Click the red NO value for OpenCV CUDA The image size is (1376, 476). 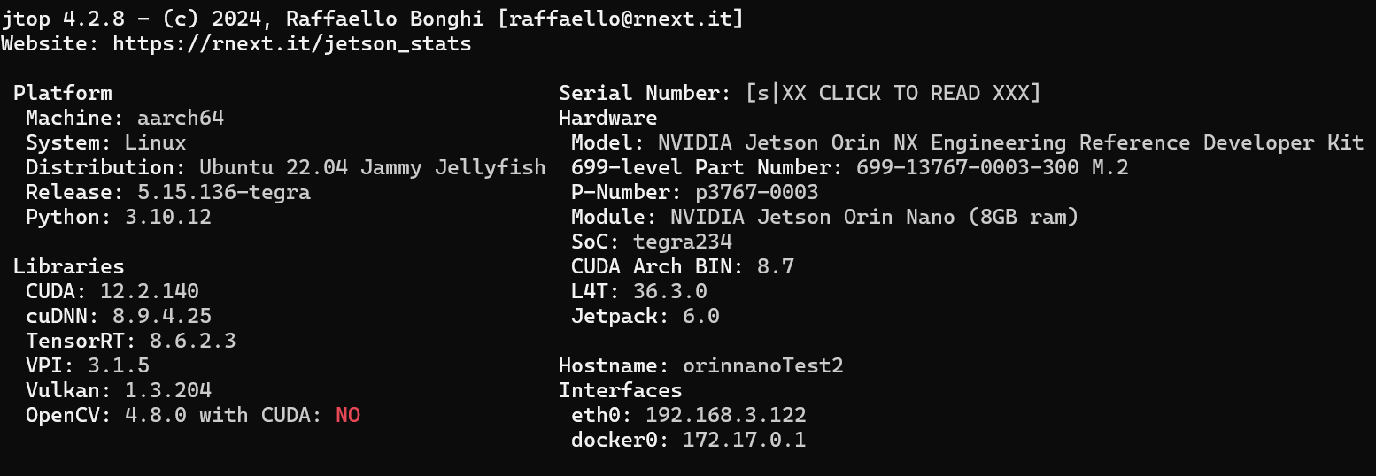click(x=348, y=415)
